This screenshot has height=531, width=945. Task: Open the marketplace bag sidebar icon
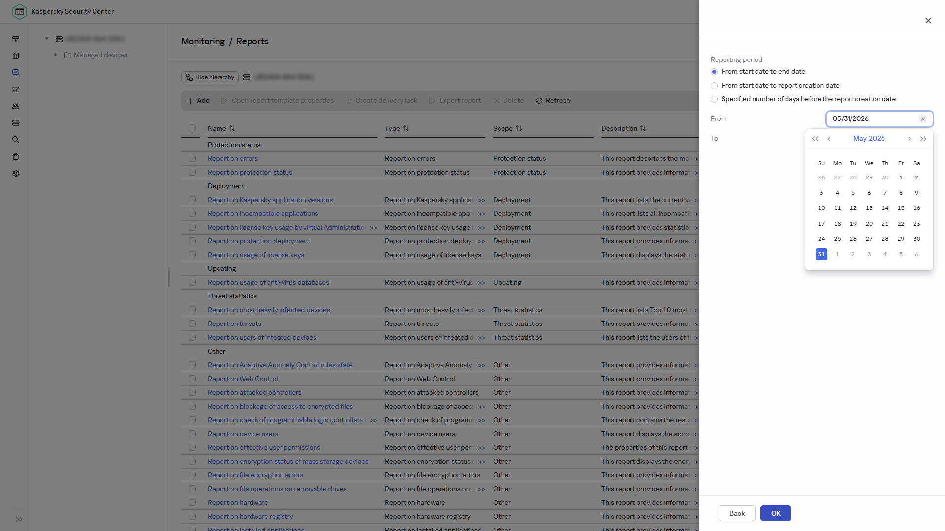click(x=16, y=156)
